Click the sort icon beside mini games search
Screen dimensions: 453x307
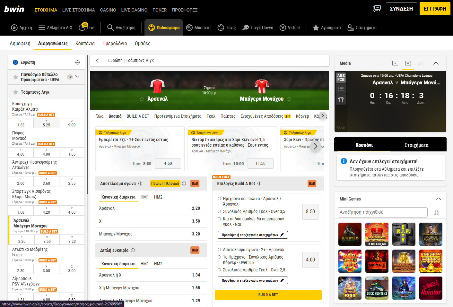tap(436, 212)
